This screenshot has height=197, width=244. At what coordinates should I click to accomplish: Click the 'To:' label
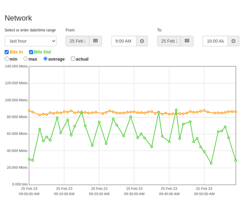pos(160,30)
